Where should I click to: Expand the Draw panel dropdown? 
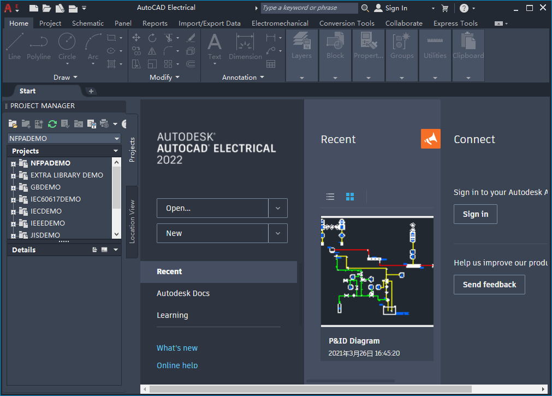click(x=66, y=77)
